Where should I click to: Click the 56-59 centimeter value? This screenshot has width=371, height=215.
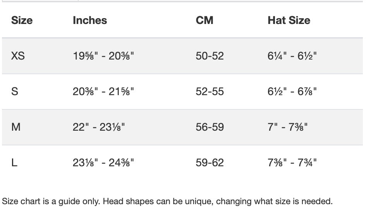tap(210, 127)
